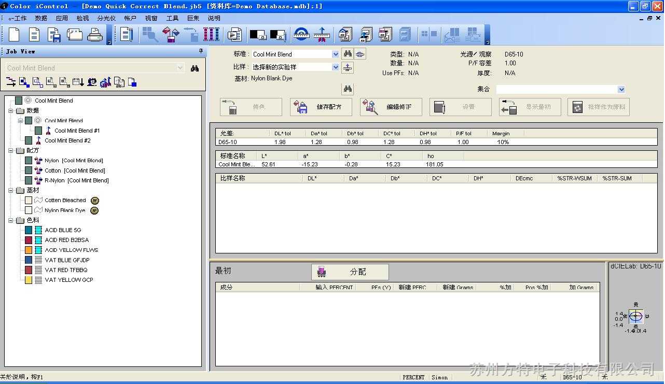665x384 pixels.
Task: Click the new blank document toolbar icon
Action: pyautogui.click(x=14, y=35)
